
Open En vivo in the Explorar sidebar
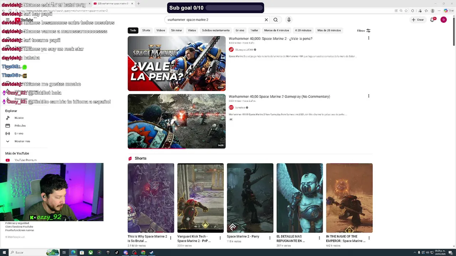pyautogui.click(x=19, y=133)
